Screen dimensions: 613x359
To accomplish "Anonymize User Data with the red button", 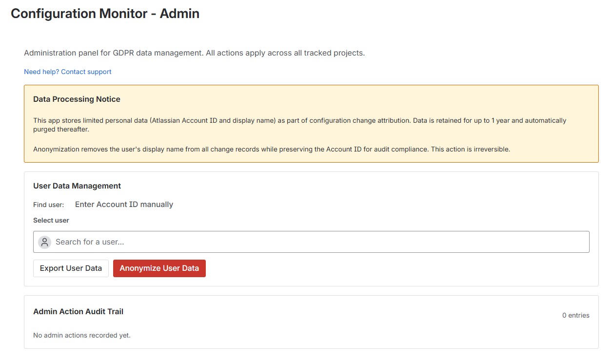I will tap(159, 268).
